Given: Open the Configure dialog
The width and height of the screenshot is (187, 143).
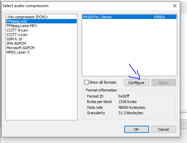Looking at the screenshot, I should point(136,83).
